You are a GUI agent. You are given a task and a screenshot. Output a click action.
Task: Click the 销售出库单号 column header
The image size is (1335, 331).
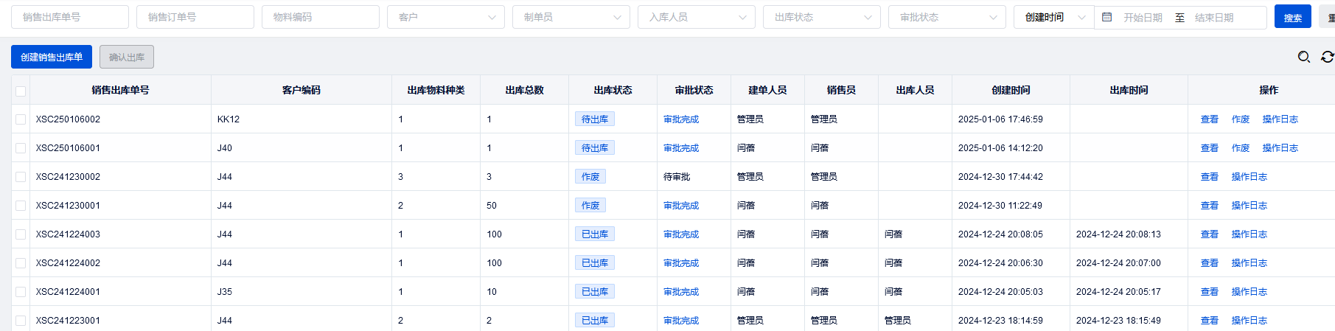pos(120,90)
